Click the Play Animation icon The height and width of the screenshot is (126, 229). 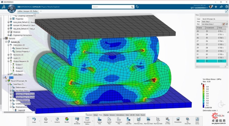pos(77,121)
